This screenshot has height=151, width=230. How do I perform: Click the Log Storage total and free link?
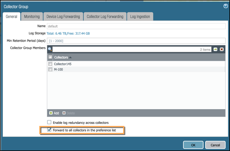tap(68, 34)
